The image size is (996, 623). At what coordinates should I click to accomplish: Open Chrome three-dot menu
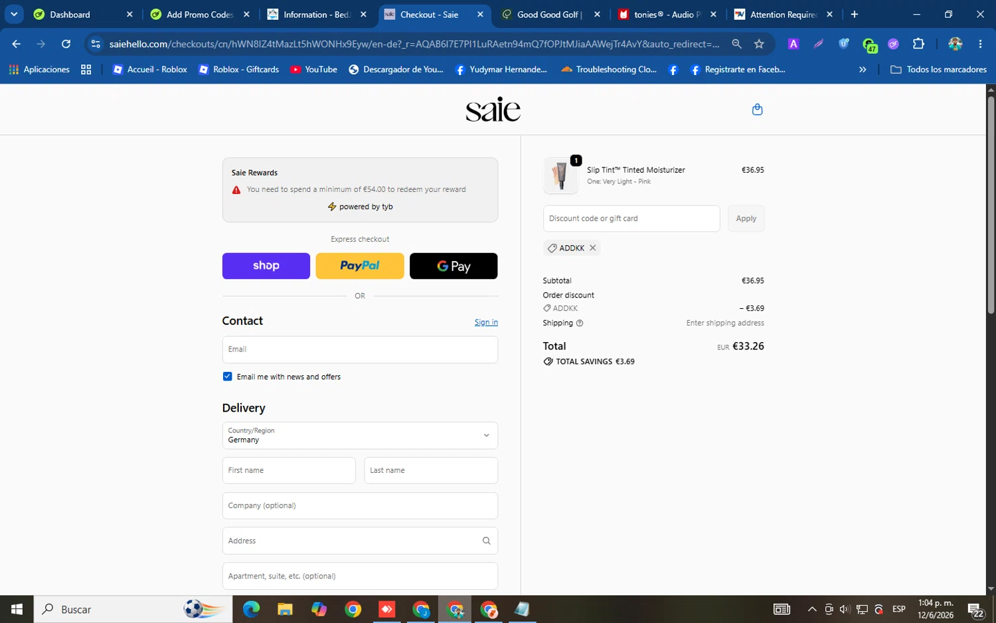(980, 44)
